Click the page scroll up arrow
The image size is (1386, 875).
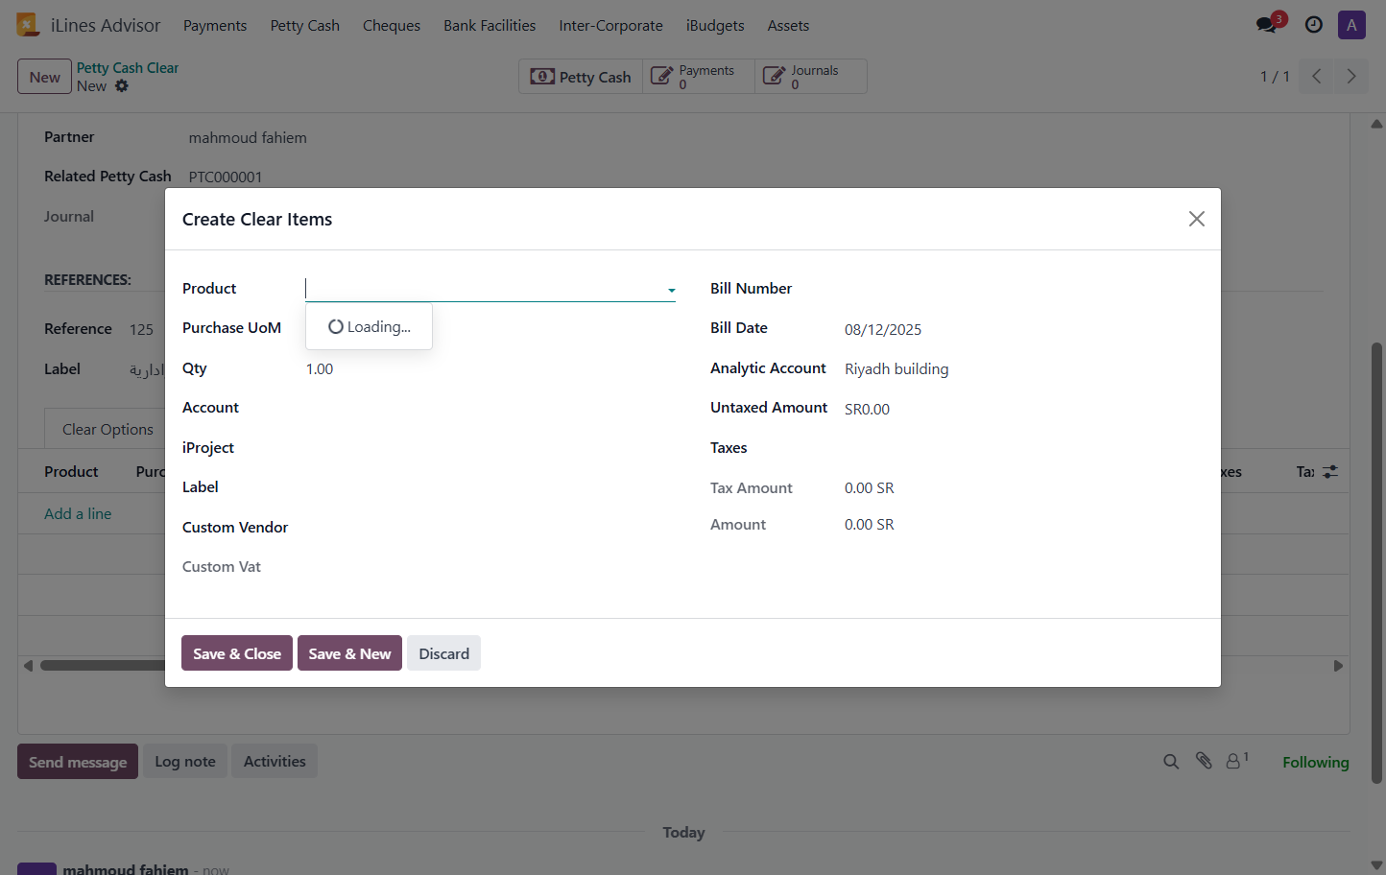point(1376,124)
